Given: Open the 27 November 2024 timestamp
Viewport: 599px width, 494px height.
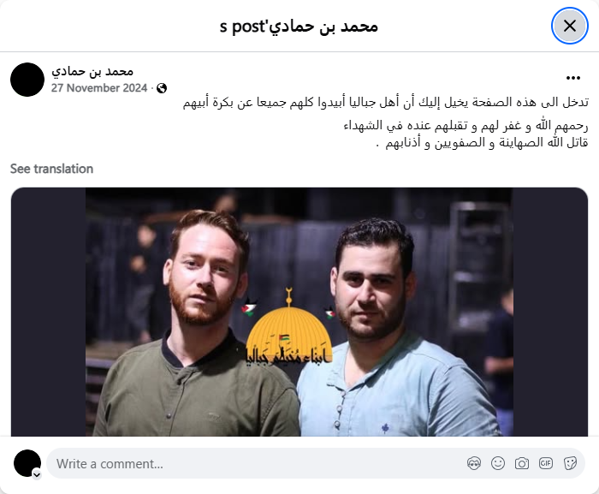Looking at the screenshot, I should click(99, 88).
